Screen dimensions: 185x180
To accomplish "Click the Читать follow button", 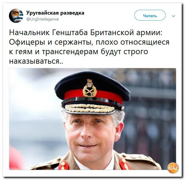I will click(150, 15).
